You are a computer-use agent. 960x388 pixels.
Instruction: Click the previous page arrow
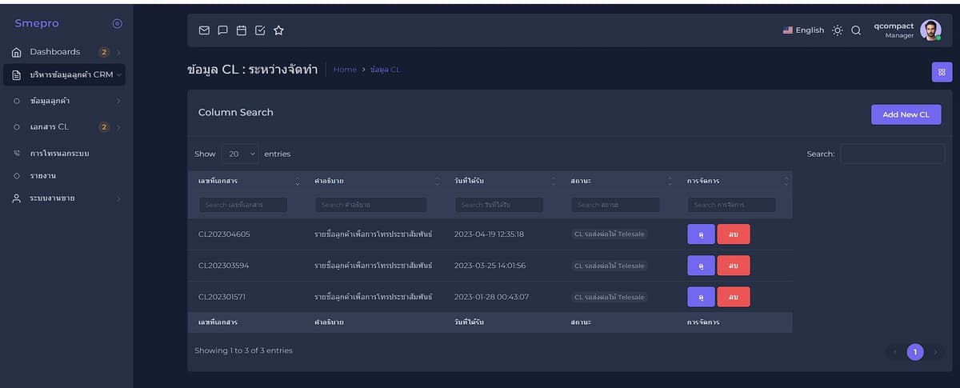pos(895,352)
